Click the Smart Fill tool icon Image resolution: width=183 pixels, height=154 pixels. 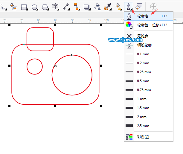click(x=13, y=7)
